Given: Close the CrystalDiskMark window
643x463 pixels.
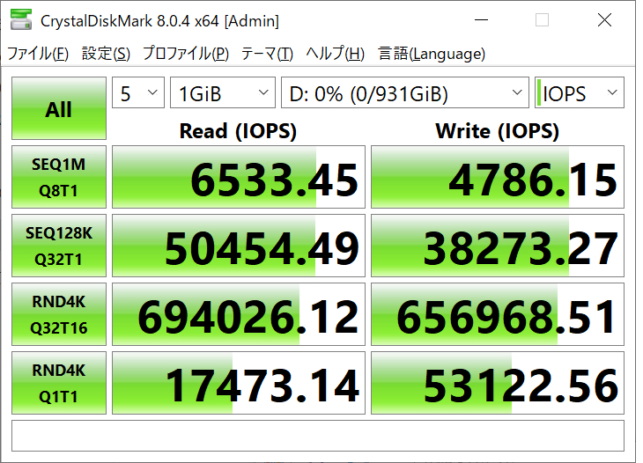Looking at the screenshot, I should tap(604, 19).
